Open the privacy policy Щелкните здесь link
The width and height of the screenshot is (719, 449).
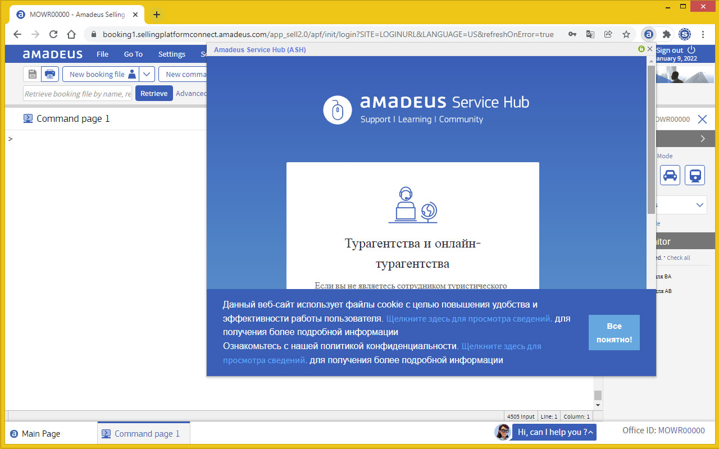click(x=382, y=353)
